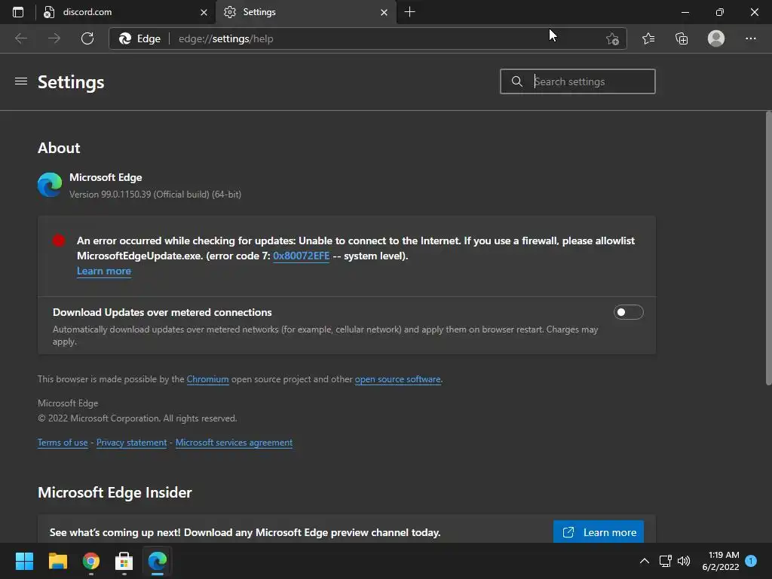Open the notification badge in the taskbar
The width and height of the screenshot is (772, 579).
[751, 560]
